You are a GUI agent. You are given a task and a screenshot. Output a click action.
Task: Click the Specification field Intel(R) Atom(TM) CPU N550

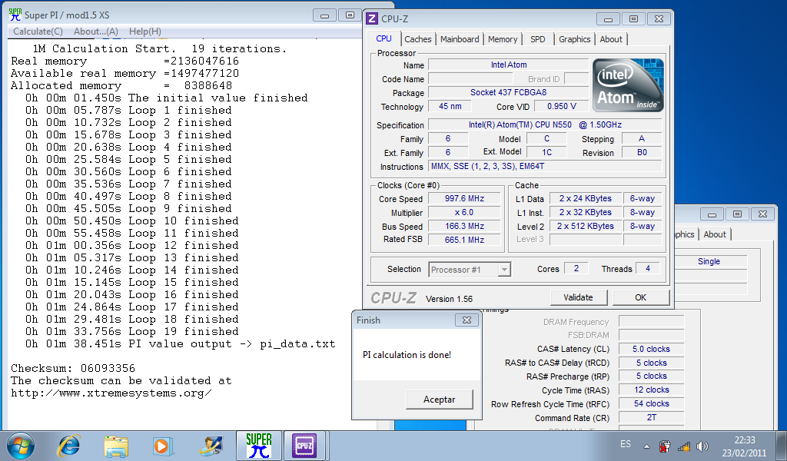[545, 125]
